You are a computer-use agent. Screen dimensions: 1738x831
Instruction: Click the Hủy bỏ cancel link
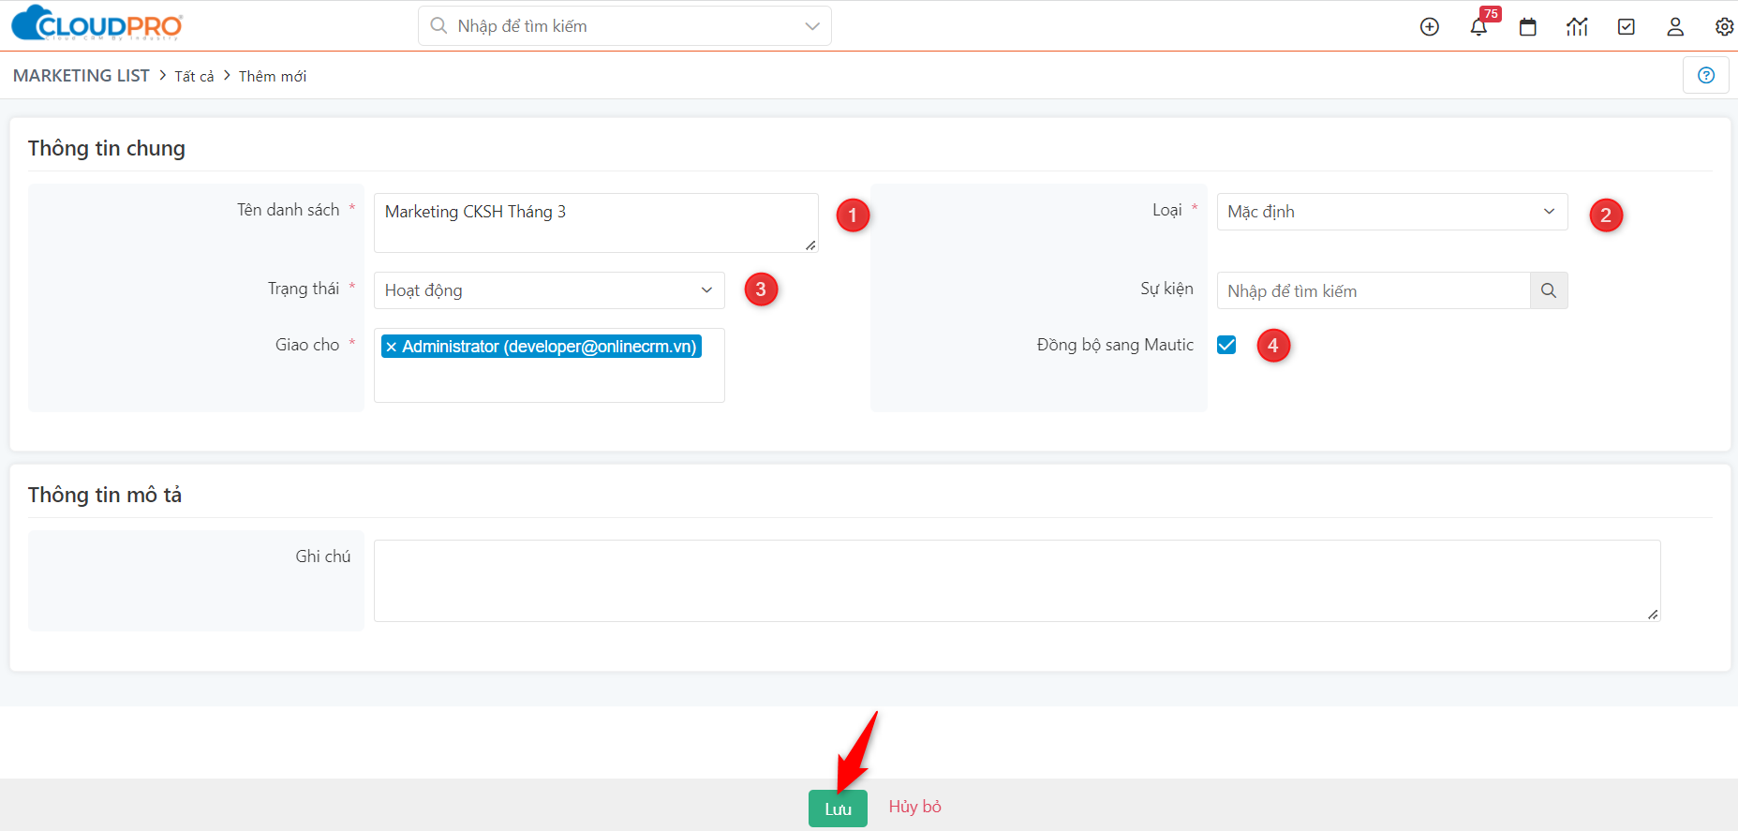pos(915,807)
